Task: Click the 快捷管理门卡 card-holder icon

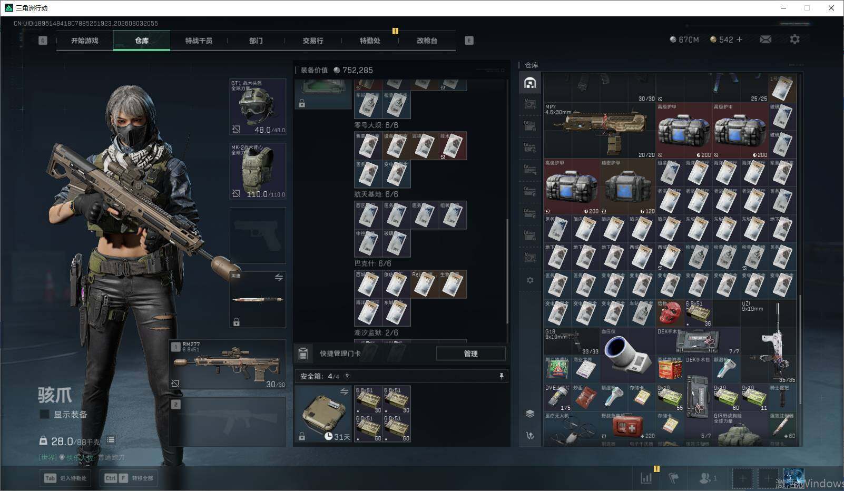Action: pos(303,353)
